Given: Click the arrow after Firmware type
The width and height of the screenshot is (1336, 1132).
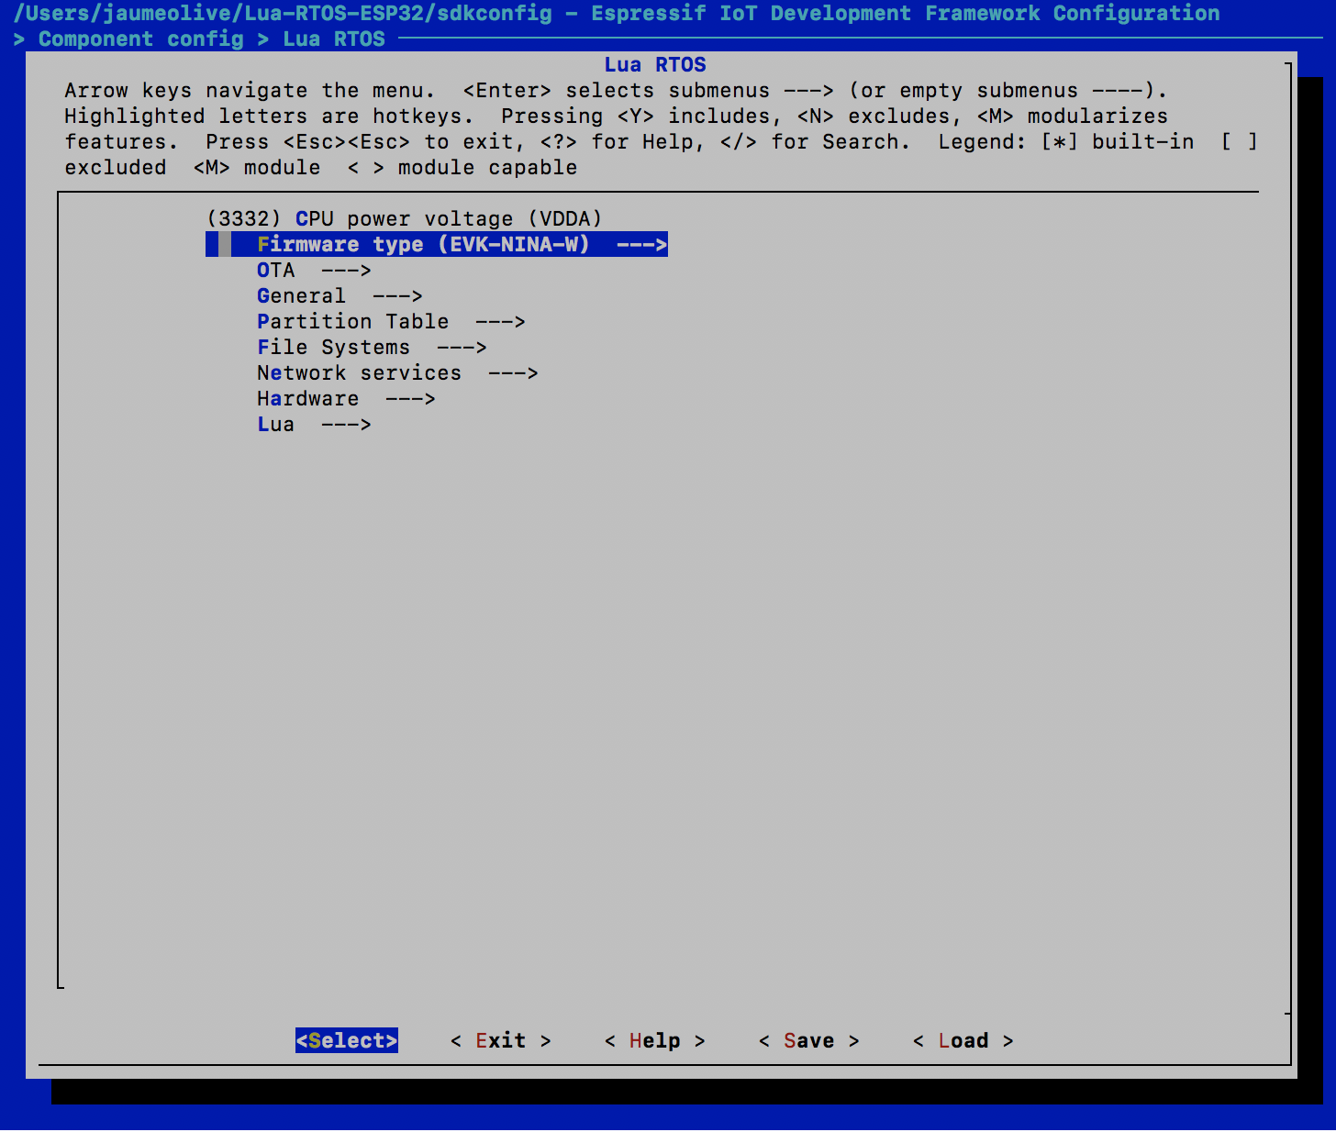Looking at the screenshot, I should tap(642, 244).
